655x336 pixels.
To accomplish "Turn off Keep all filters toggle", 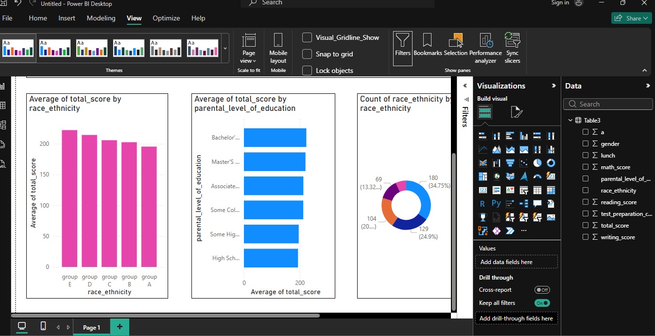I will 542,303.
